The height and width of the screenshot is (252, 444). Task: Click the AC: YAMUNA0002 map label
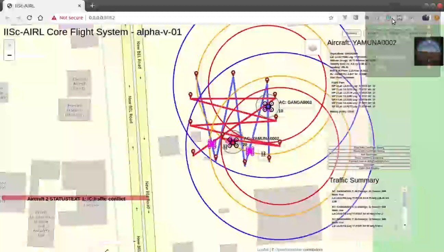coord(261,139)
